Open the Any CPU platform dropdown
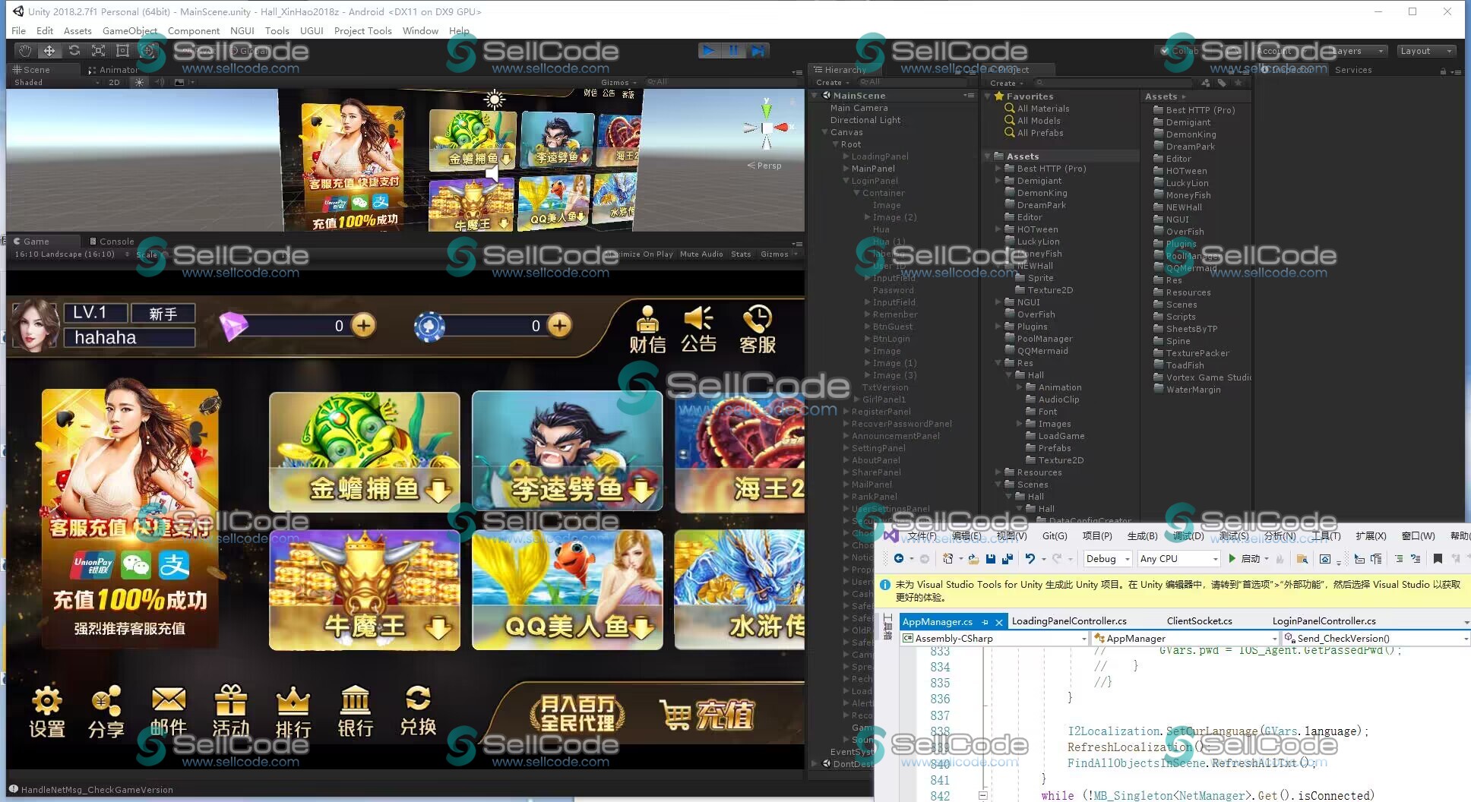 (x=1178, y=559)
